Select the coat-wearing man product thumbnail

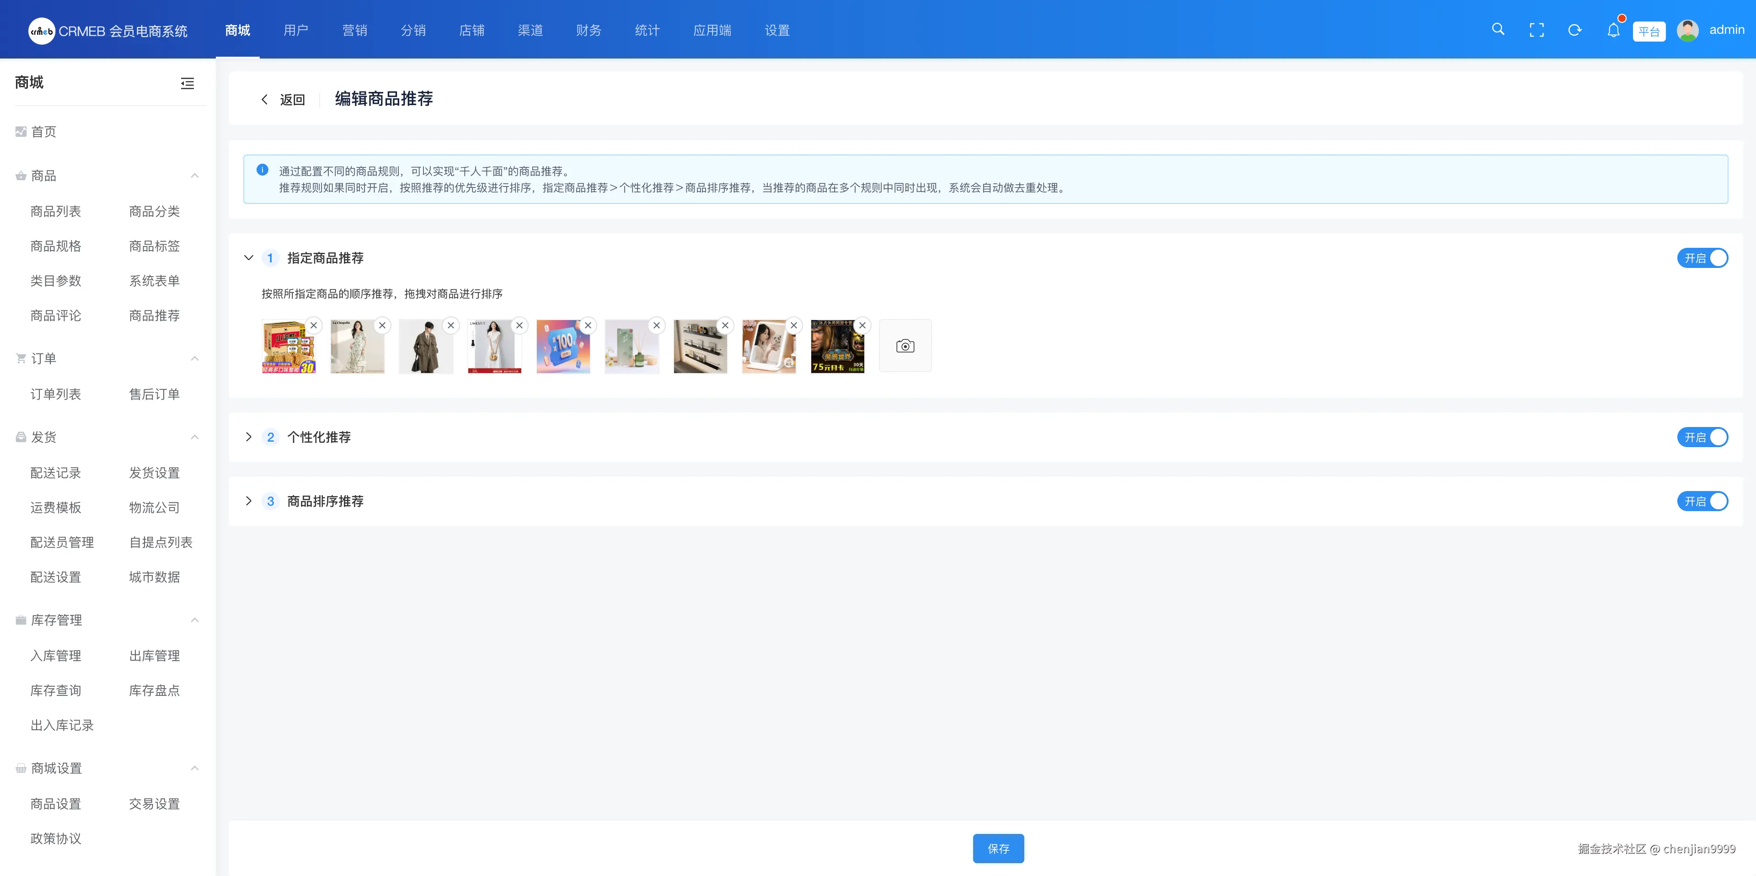(x=426, y=346)
